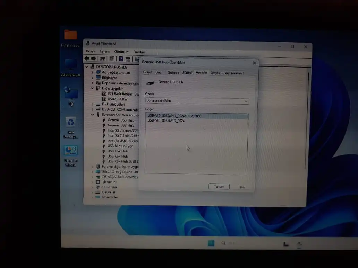Image resolution: width=358 pixels, height=268 pixels.
Task: Collapse Evrensel Seri Veri Yolu node
Action: 92,115
